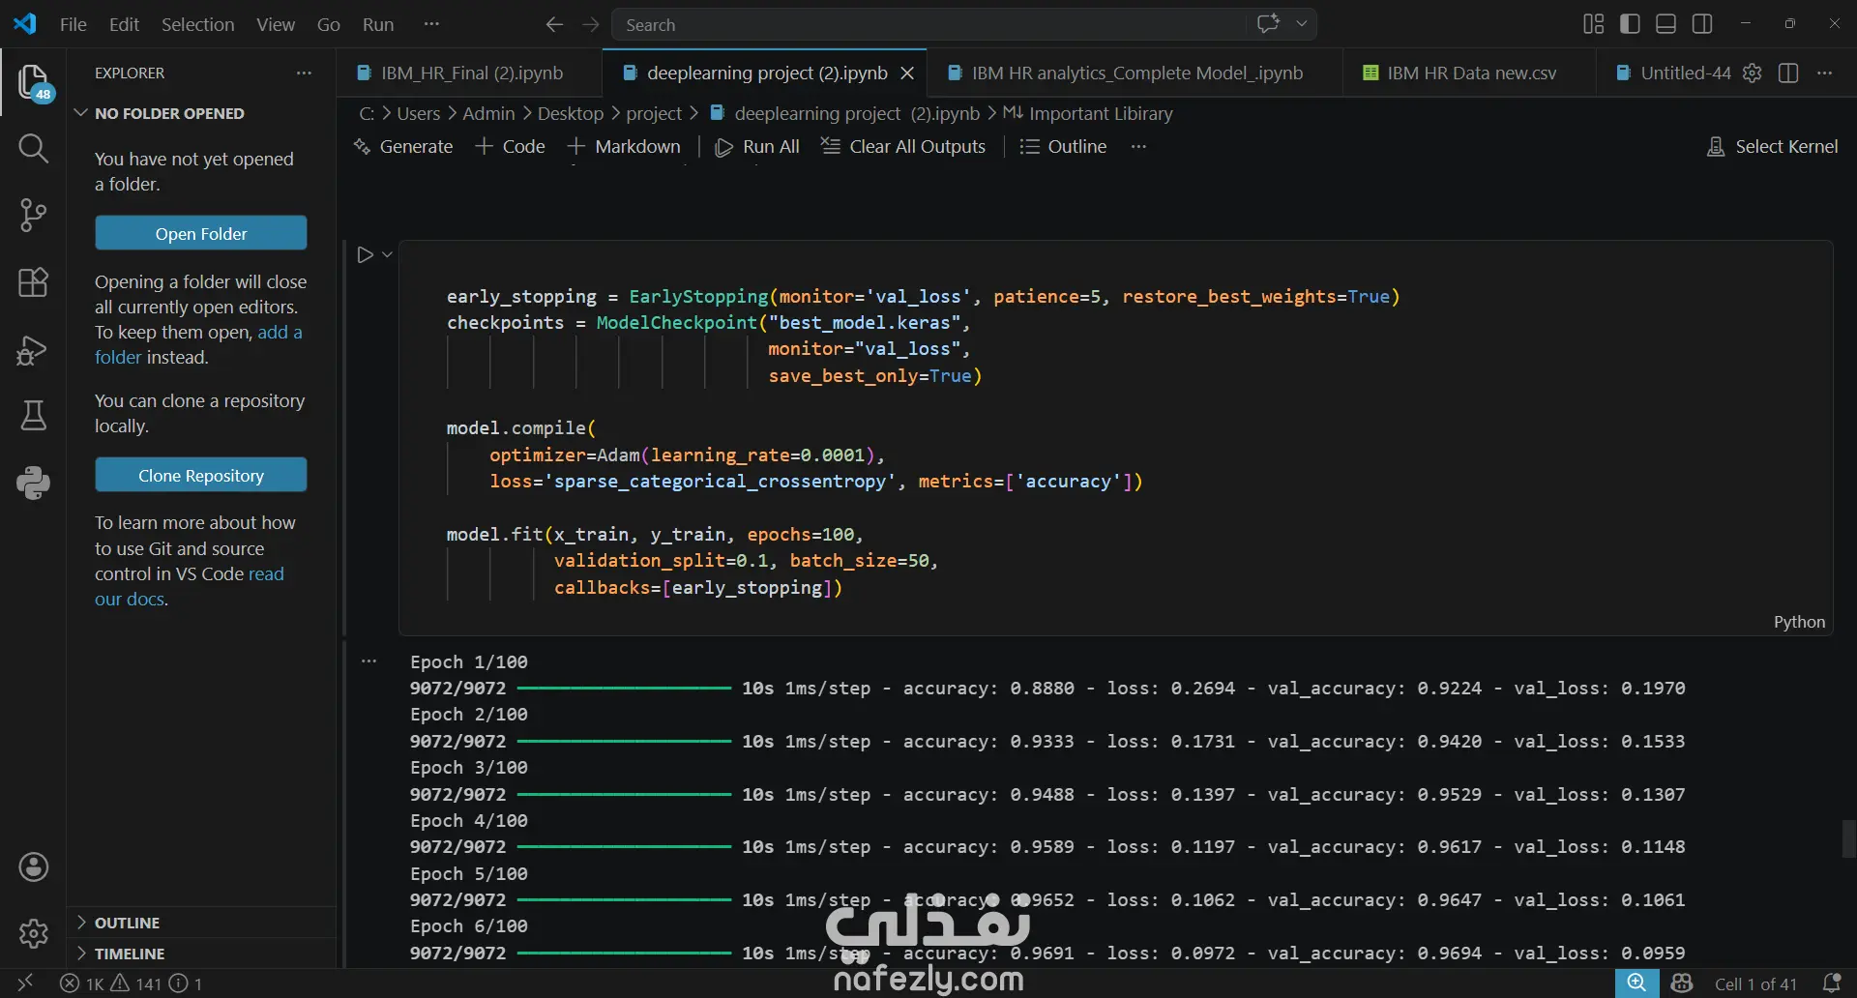Open the Manage gear in activity bar
This screenshot has width=1857, height=998.
(34, 934)
